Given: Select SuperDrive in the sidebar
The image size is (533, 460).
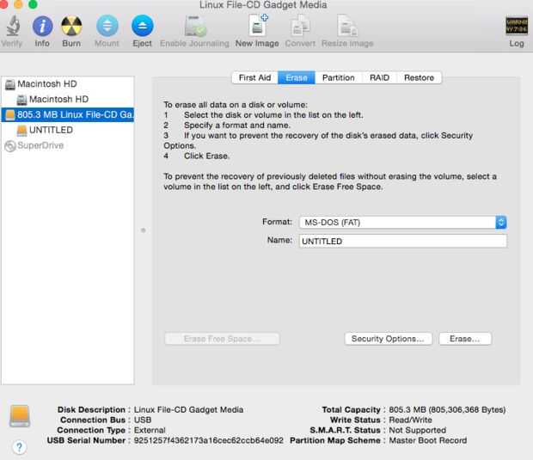Looking at the screenshot, I should (x=68, y=145).
